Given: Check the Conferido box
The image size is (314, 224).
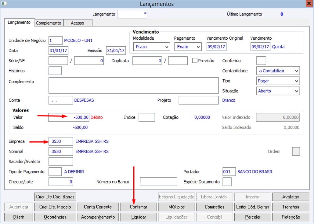Looking at the screenshot, I should (261, 61).
